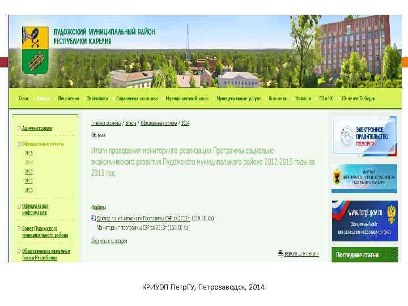Open the Муниципальный заказ menu item
This screenshot has width=408, height=306.
click(187, 99)
